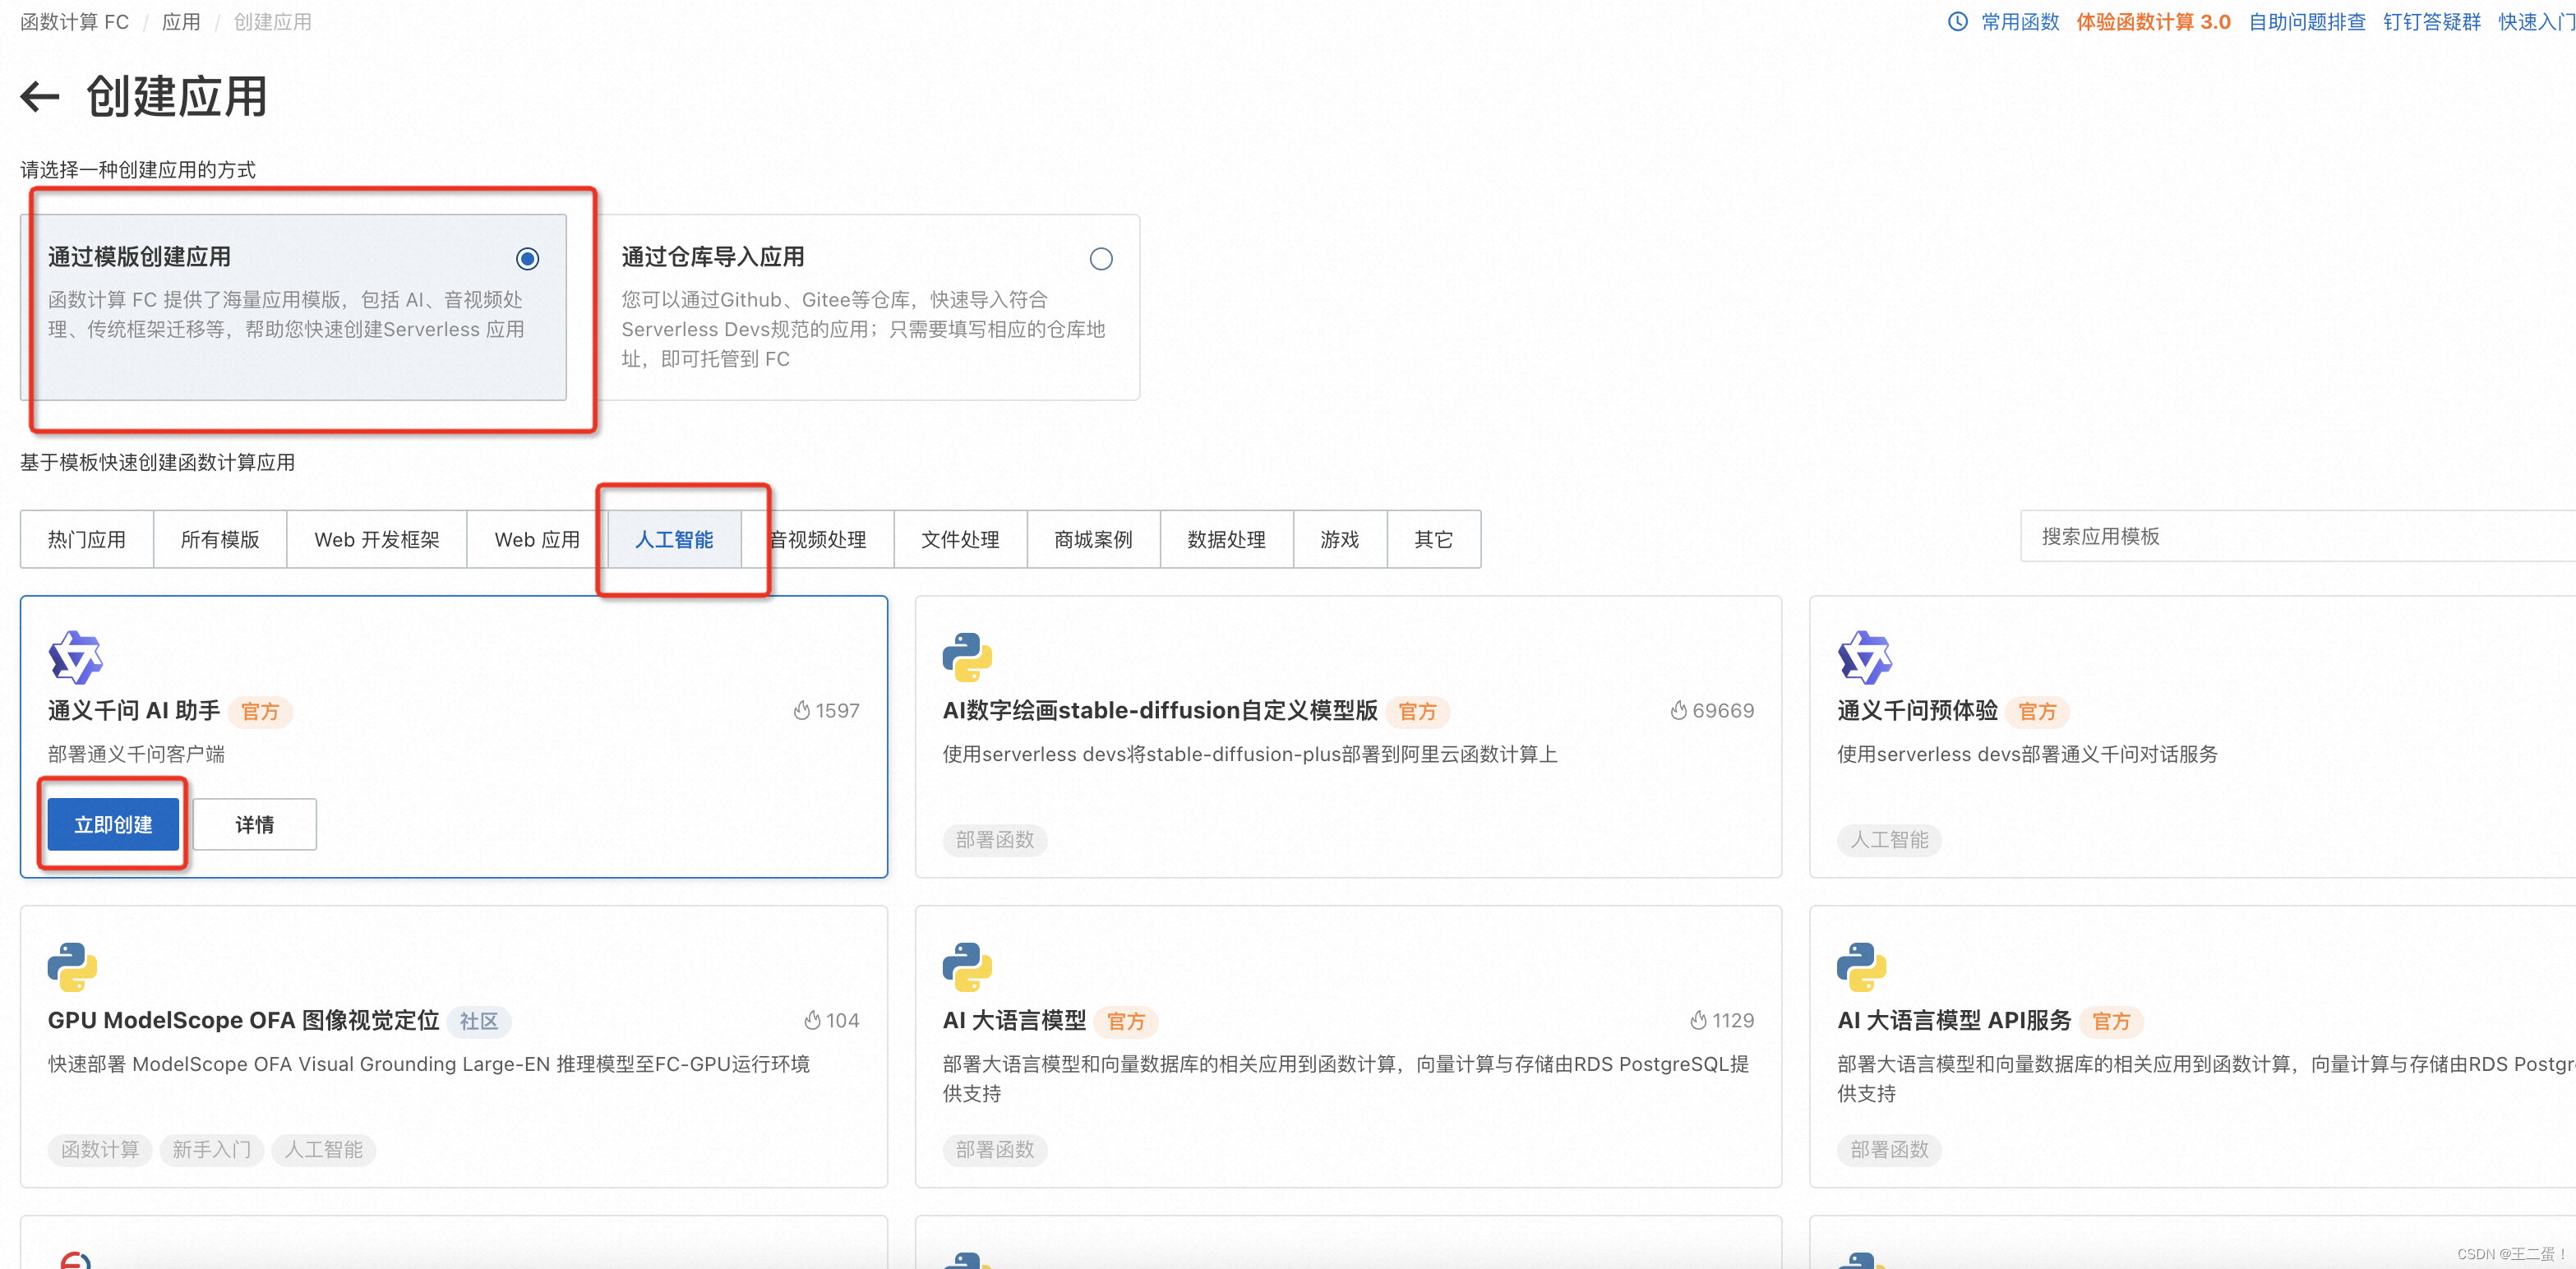Click the back arrow beside 创建应用
The height and width of the screenshot is (1269, 2576).
pyautogui.click(x=40, y=96)
